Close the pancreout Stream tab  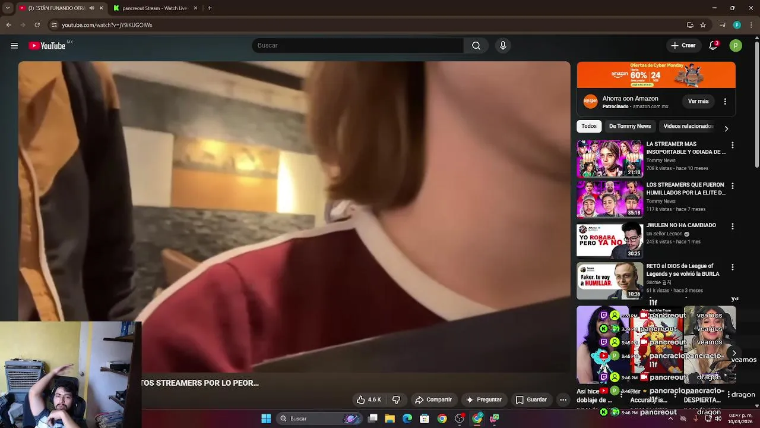pos(195,8)
